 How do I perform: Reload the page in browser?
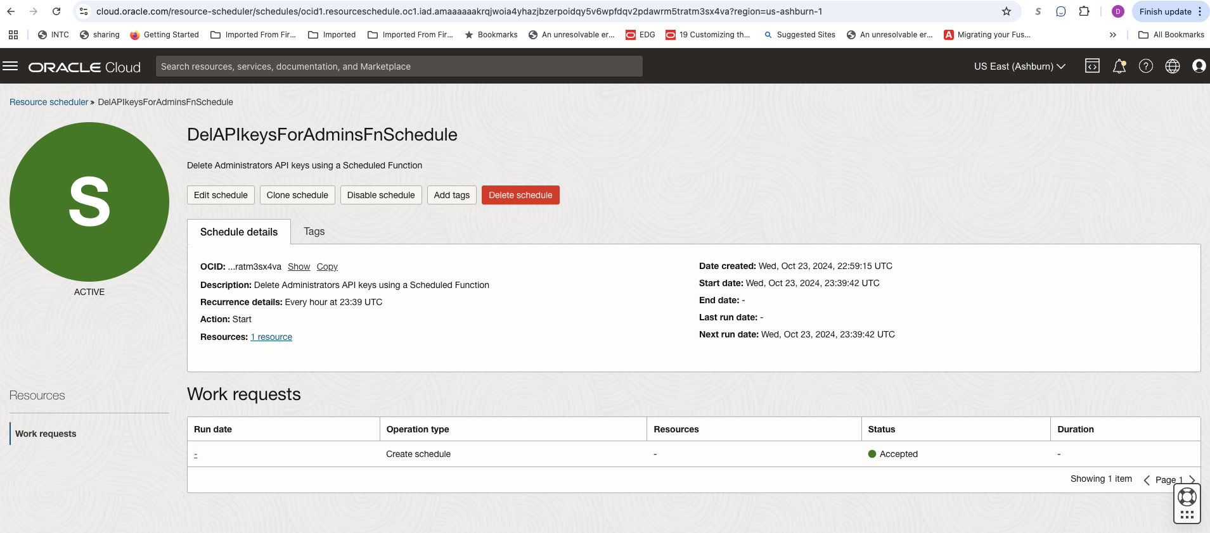pos(56,11)
